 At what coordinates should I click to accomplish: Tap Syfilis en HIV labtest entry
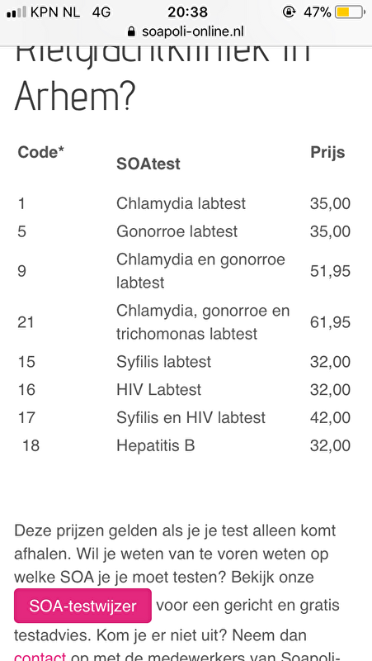[191, 418]
